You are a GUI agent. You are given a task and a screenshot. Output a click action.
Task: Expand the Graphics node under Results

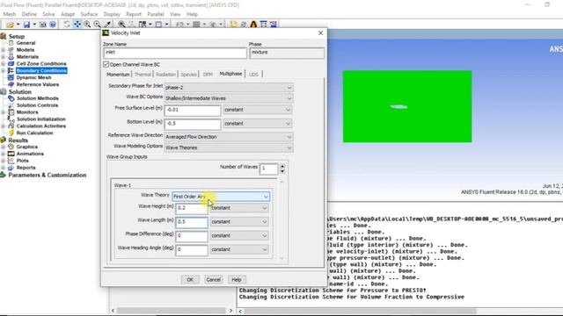tap(4, 147)
